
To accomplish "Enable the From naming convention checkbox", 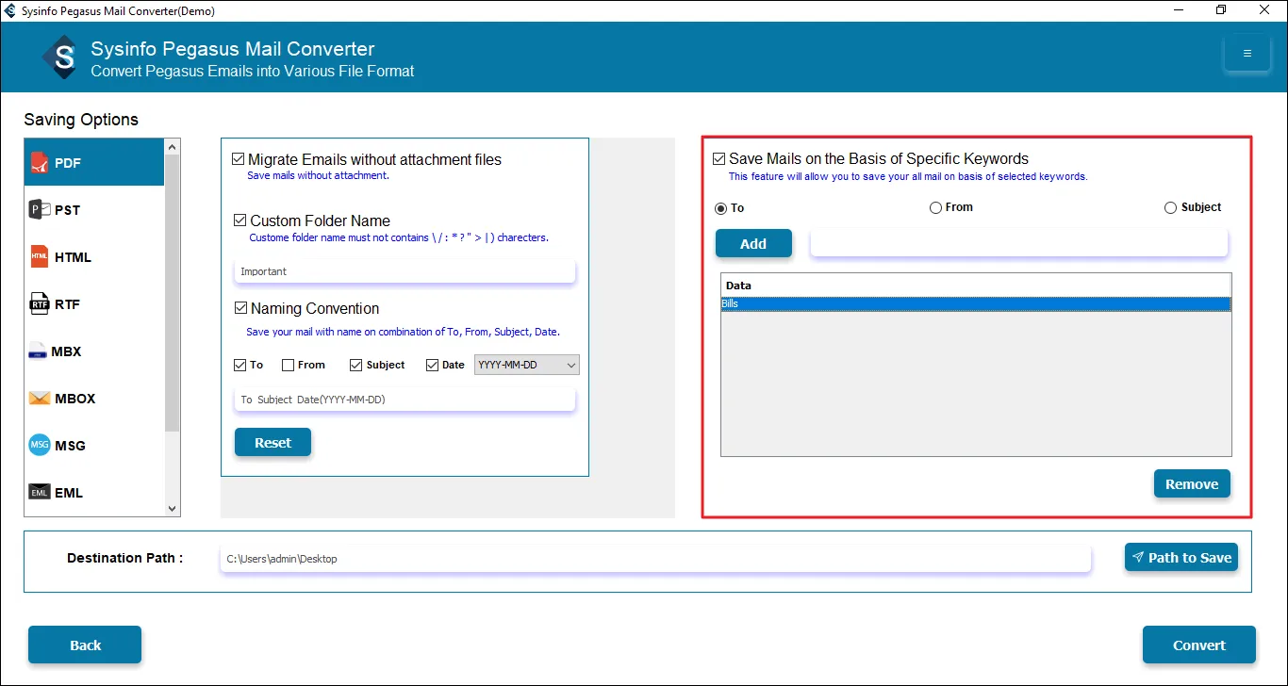I will pos(288,365).
